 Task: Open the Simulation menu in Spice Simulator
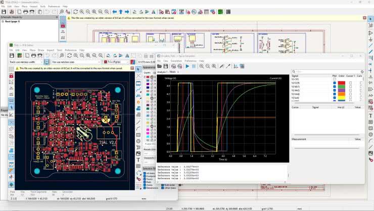click(x=176, y=61)
